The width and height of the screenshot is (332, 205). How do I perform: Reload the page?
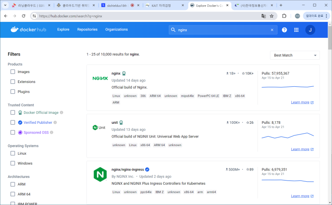(x=24, y=16)
